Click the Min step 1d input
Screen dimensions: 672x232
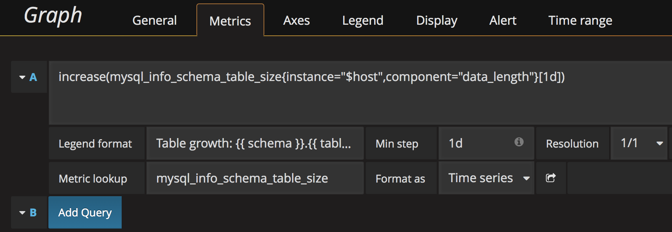pyautogui.click(x=477, y=143)
